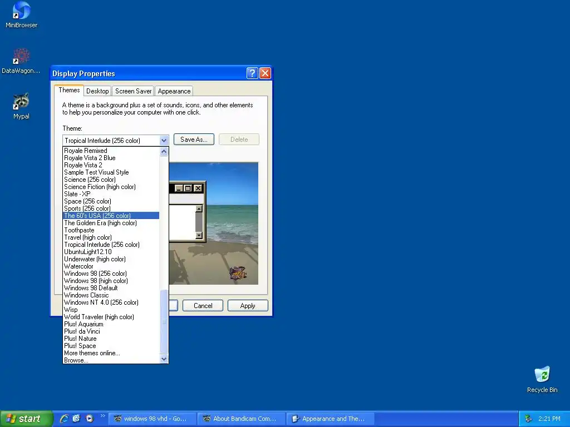Screen dimensions: 570x427
Task: Open the Start menu
Action: [26, 419]
